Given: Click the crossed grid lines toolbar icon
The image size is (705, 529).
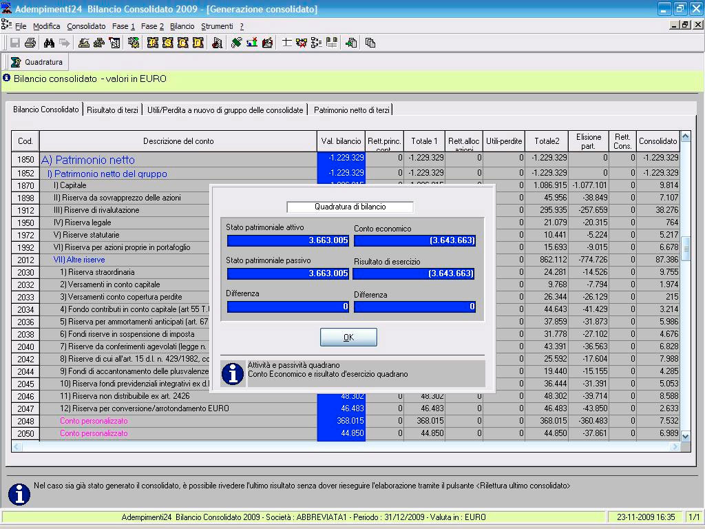Looking at the screenshot, I should (x=286, y=43).
